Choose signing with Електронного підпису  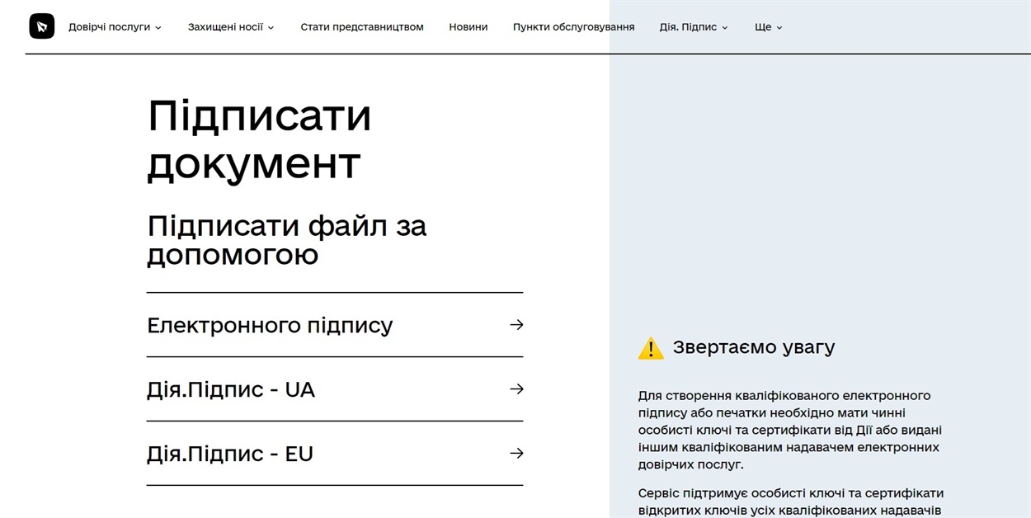(x=335, y=325)
